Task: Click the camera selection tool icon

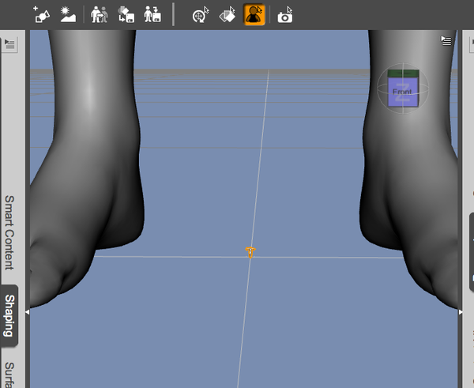Action: click(285, 14)
